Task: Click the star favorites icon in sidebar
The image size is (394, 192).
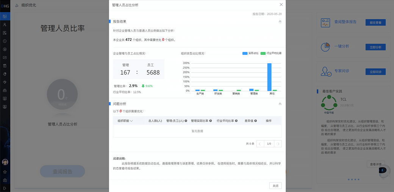Action: (x=5, y=172)
